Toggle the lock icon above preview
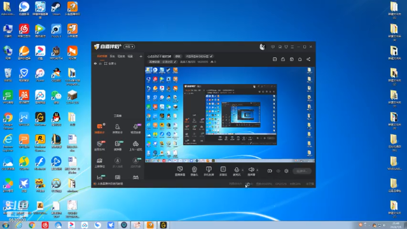The image size is (407, 229). pos(283,59)
